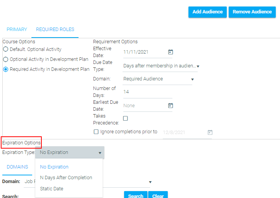
Task: Open the REQUIRED ROLES tab
Action: [55, 29]
